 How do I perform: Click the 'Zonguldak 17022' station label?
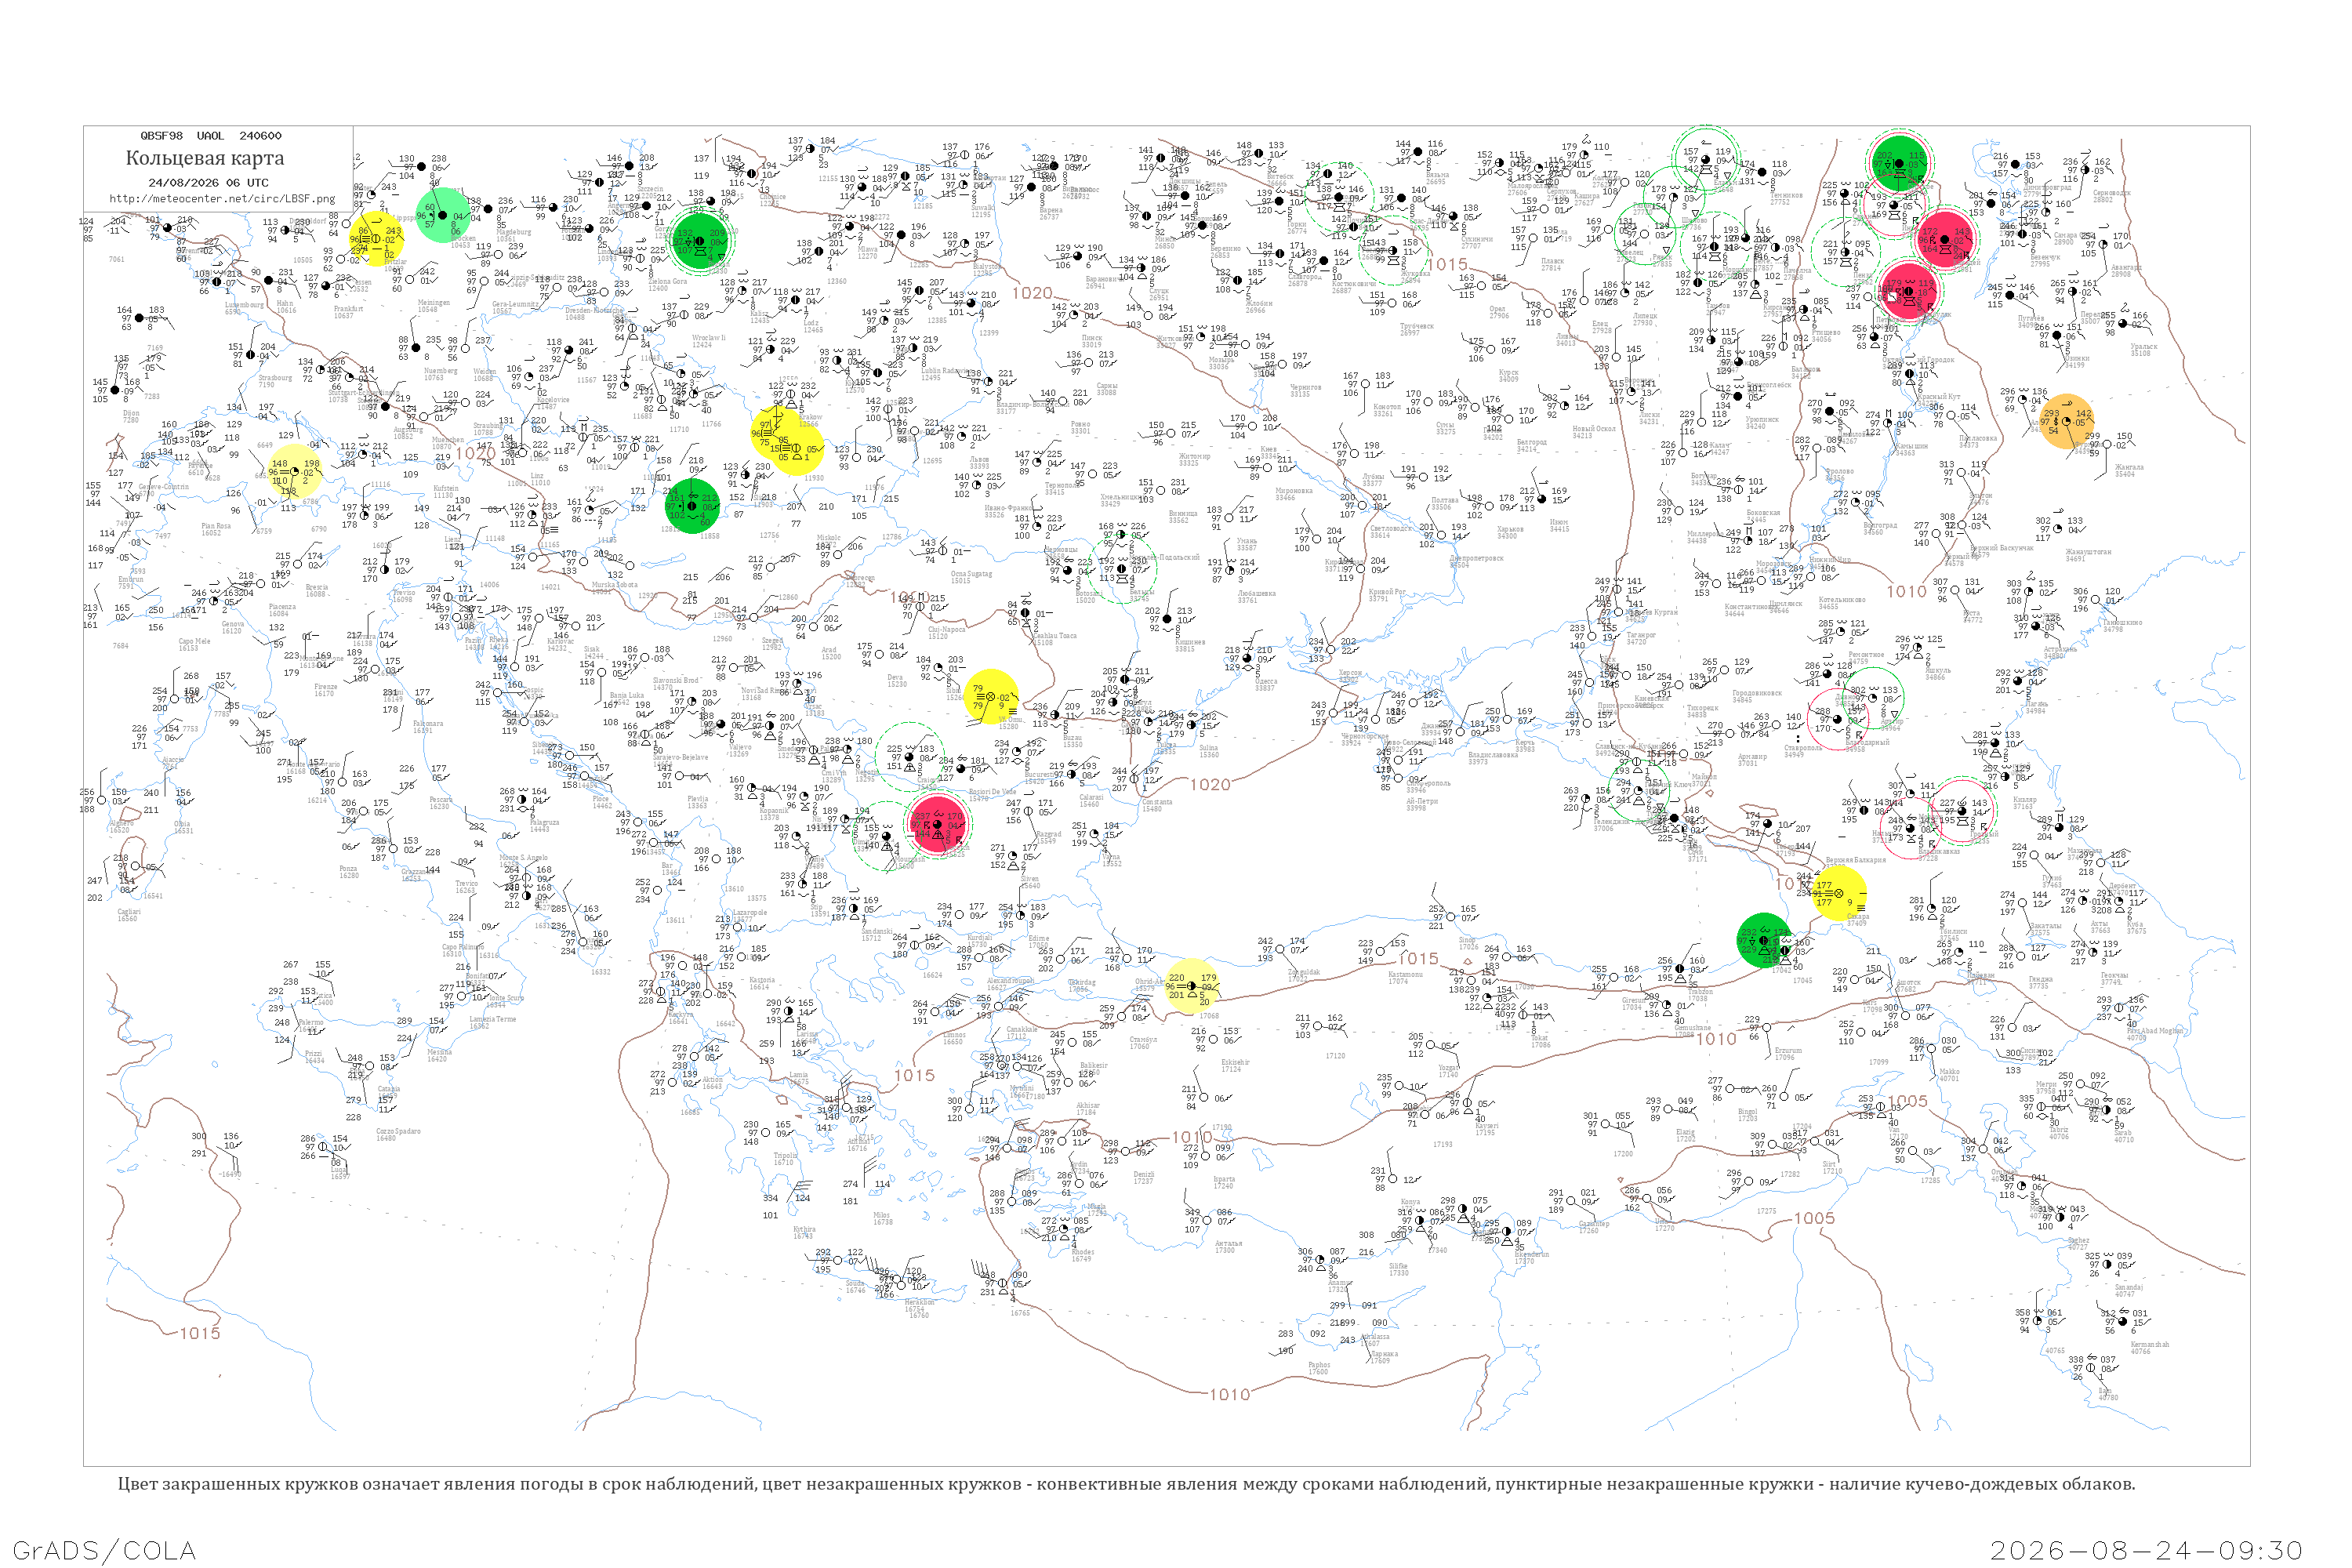[x=1302, y=975]
